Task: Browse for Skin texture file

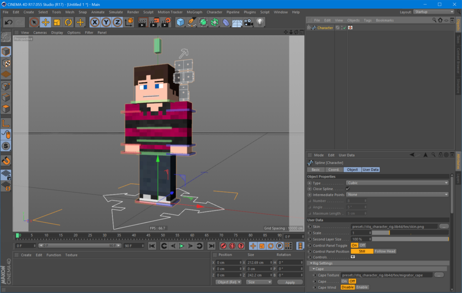Action: (x=444, y=226)
